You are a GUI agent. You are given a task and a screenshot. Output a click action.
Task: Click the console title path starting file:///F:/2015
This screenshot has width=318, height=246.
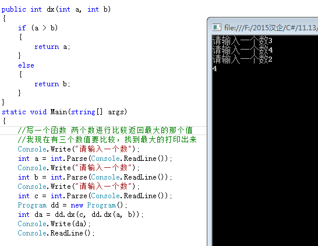[271, 27]
